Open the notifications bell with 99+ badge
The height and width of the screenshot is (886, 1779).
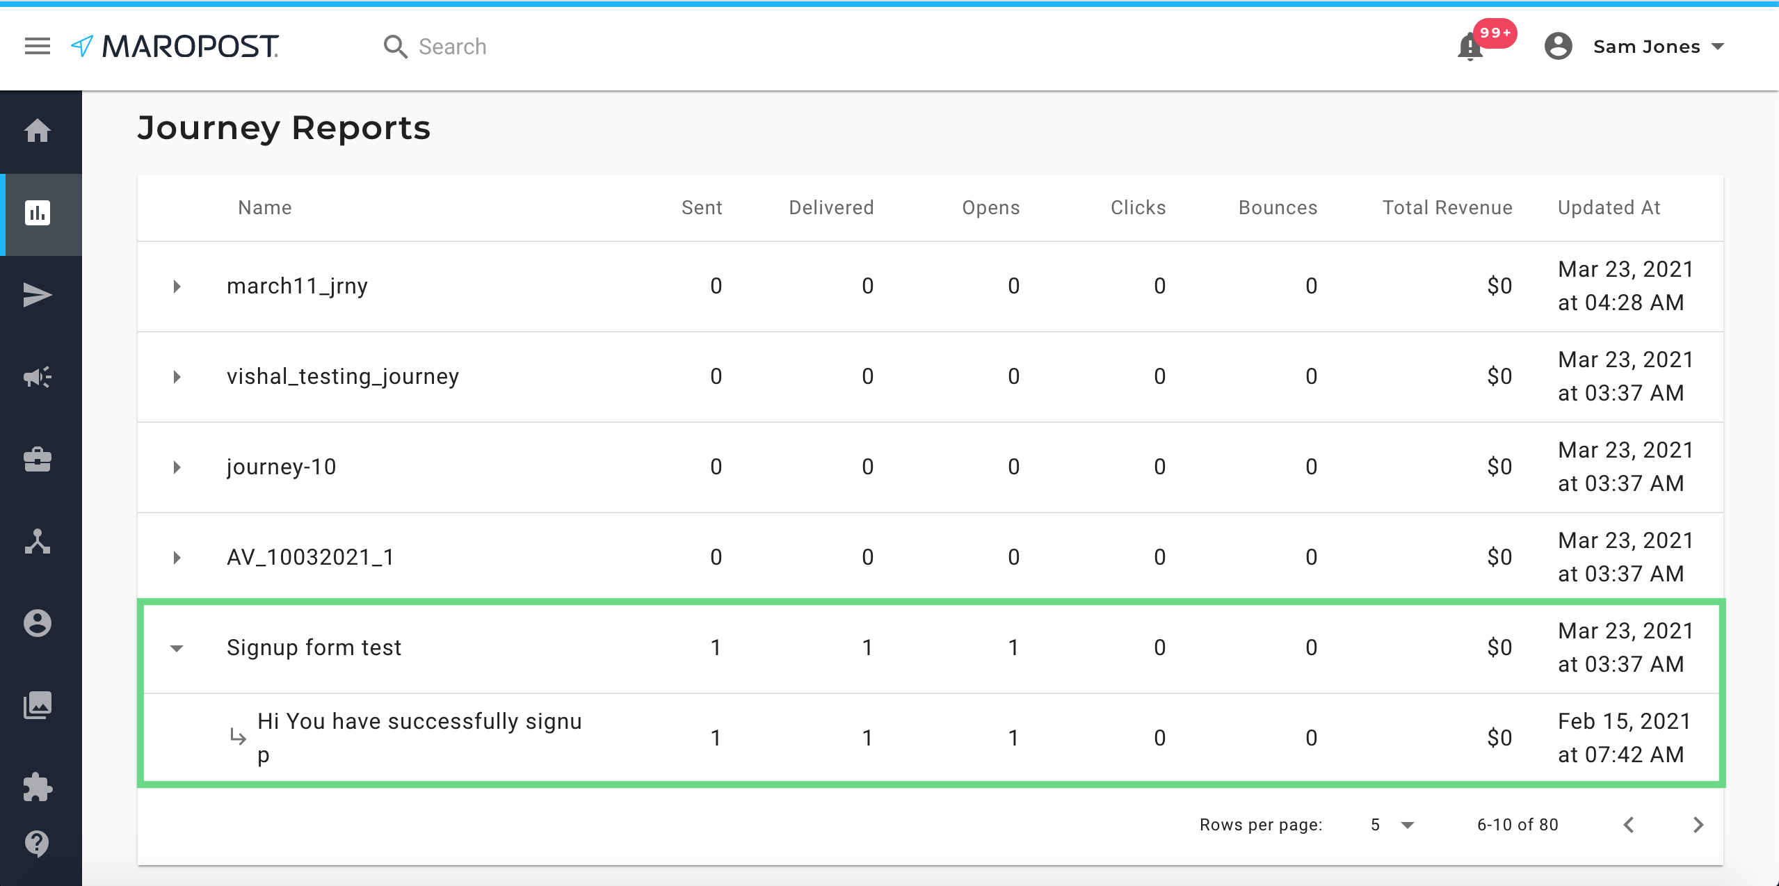tap(1470, 47)
